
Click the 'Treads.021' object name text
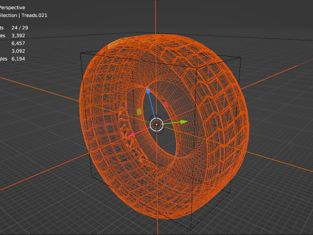[35, 16]
